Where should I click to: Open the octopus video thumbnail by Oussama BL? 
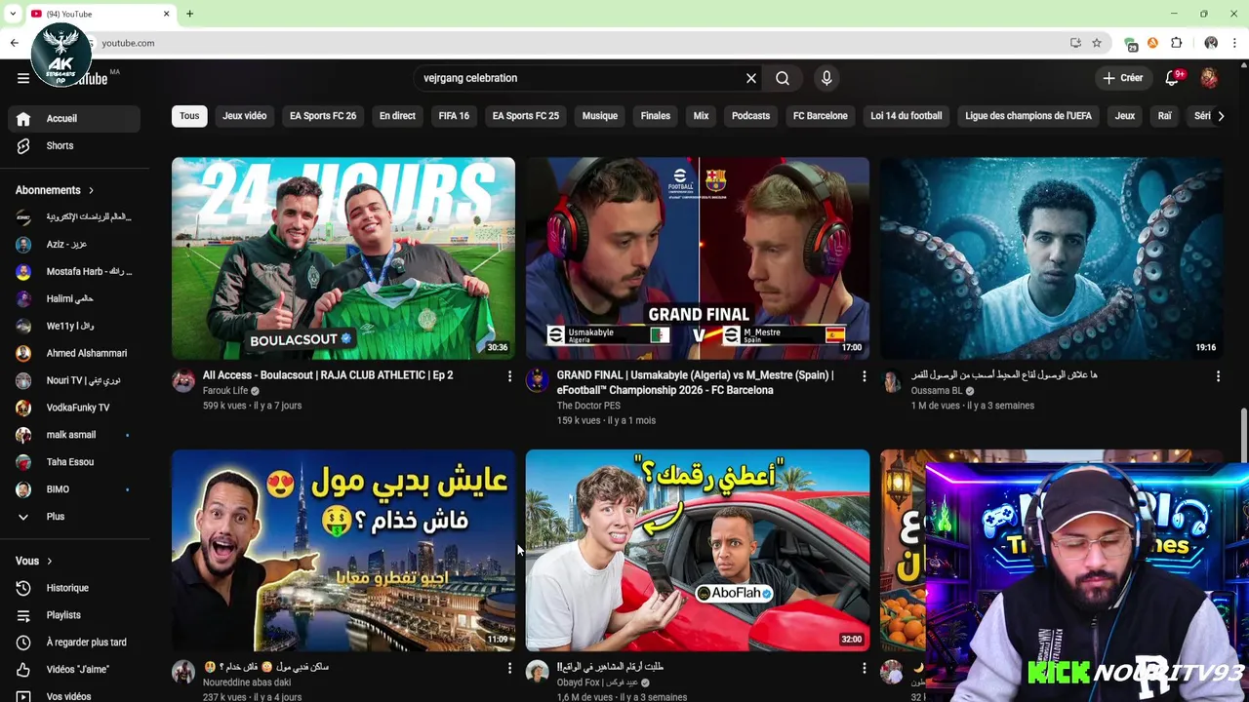(1052, 258)
